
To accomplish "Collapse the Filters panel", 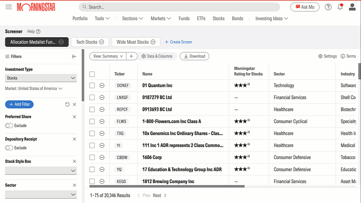I will 74,56.
